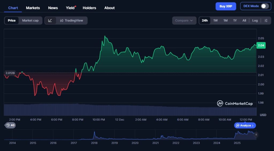
Task: Switch to the Holders tab
Action: [x=89, y=8]
